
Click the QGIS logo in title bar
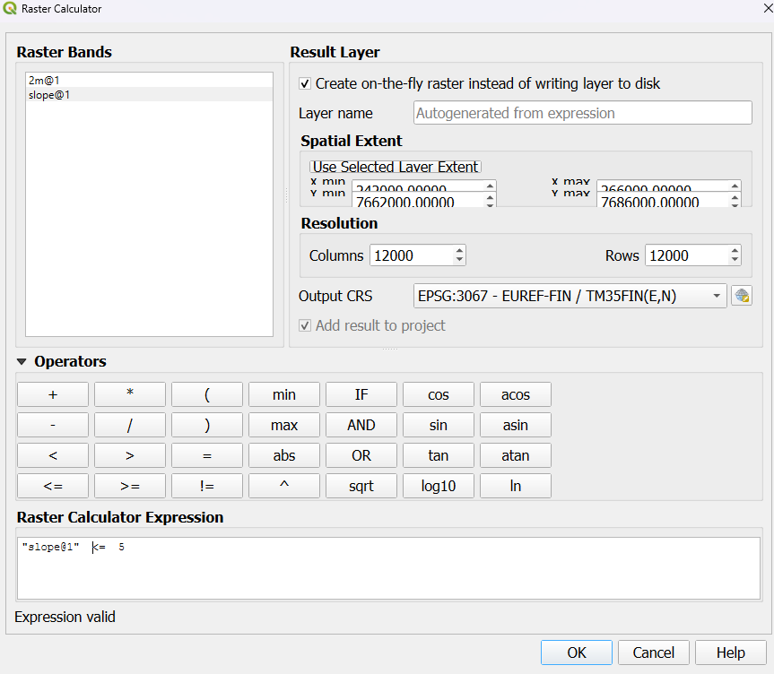pyautogui.click(x=9, y=8)
